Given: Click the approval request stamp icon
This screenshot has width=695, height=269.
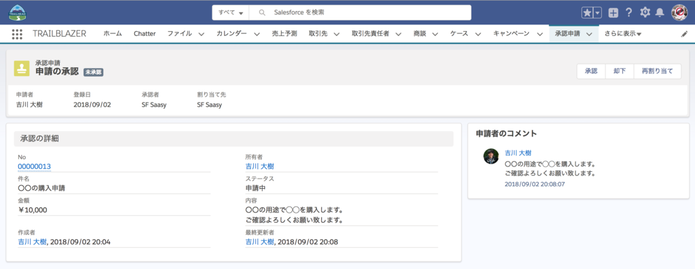Looking at the screenshot, I should click(22, 69).
